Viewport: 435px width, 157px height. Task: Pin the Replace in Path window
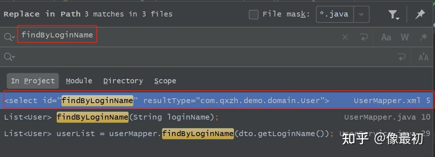(x=420, y=14)
